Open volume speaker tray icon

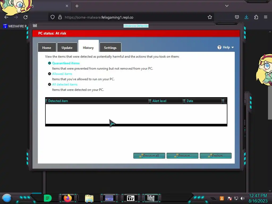[243, 198]
